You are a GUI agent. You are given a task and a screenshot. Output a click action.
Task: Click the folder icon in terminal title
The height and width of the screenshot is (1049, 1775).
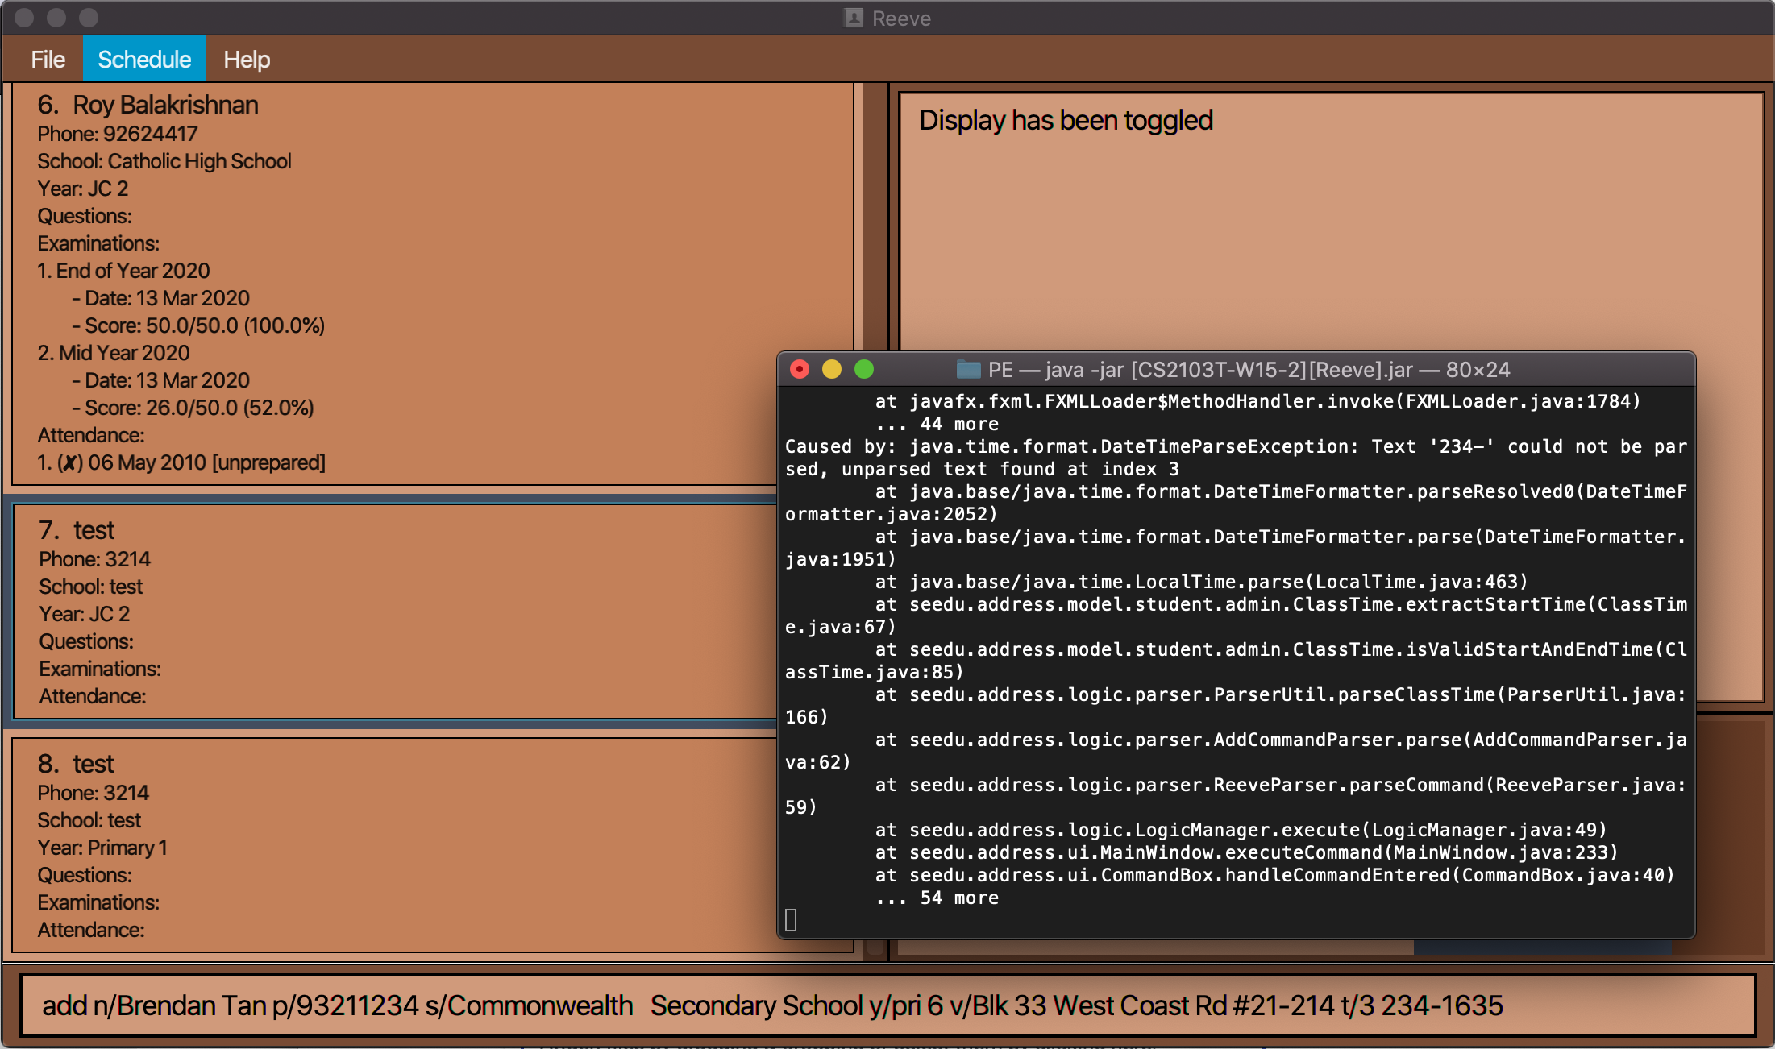[x=967, y=370]
